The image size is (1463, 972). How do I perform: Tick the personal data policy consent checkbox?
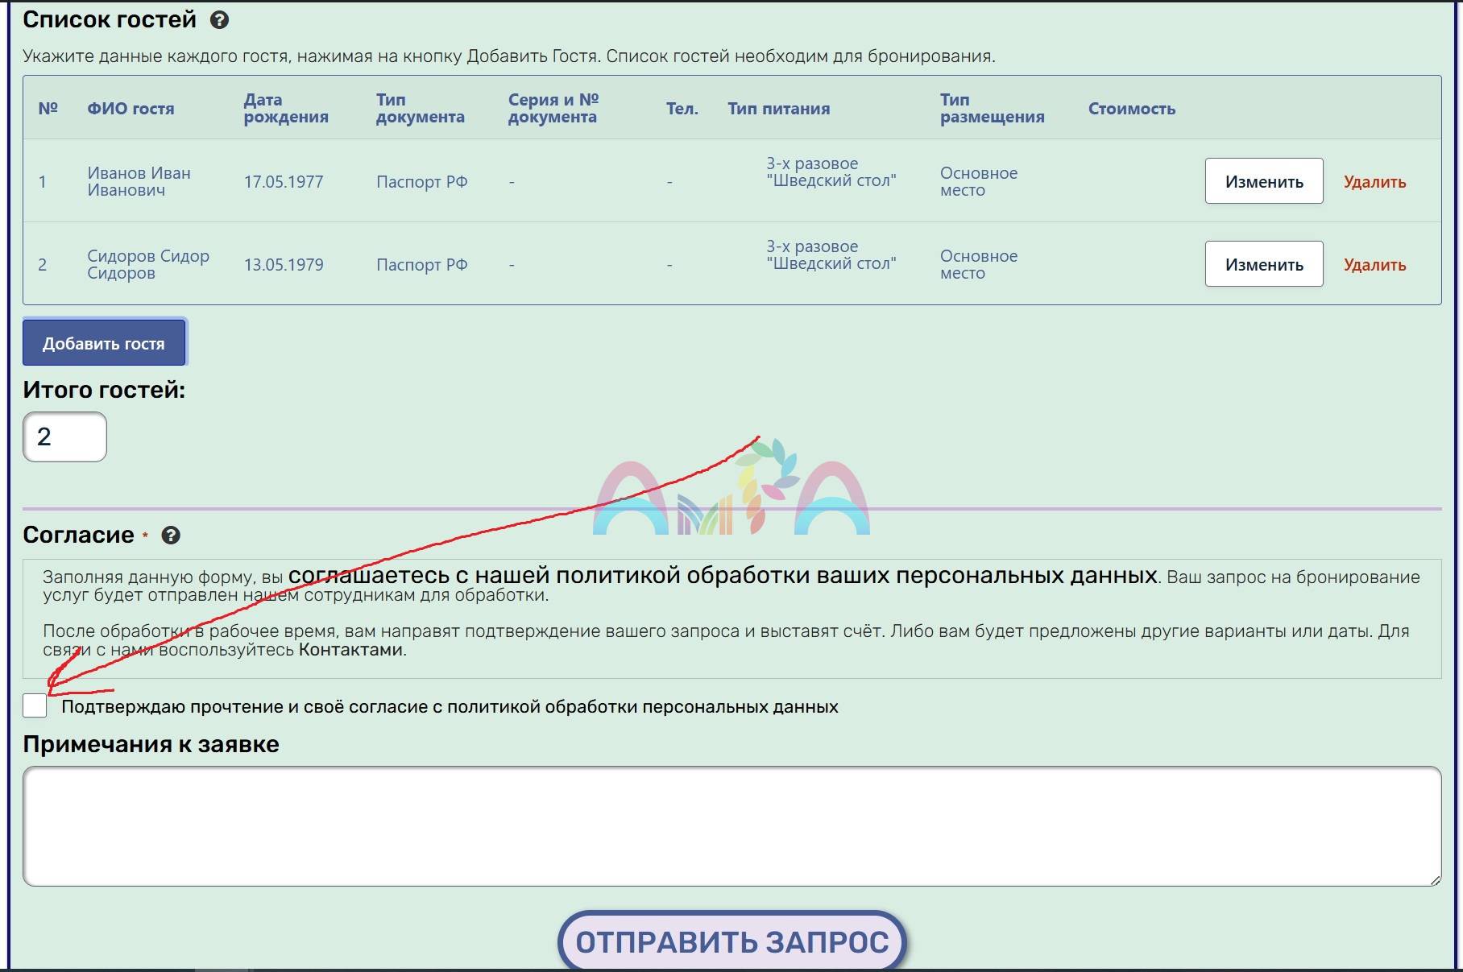pyautogui.click(x=35, y=705)
